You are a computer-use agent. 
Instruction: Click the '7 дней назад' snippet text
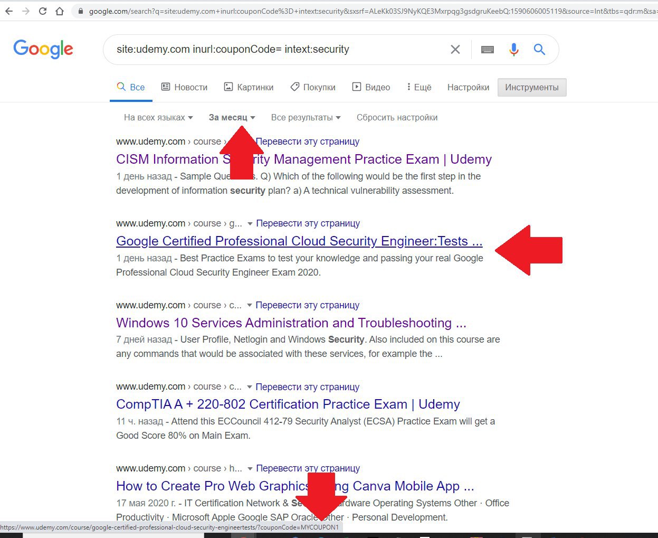(144, 339)
